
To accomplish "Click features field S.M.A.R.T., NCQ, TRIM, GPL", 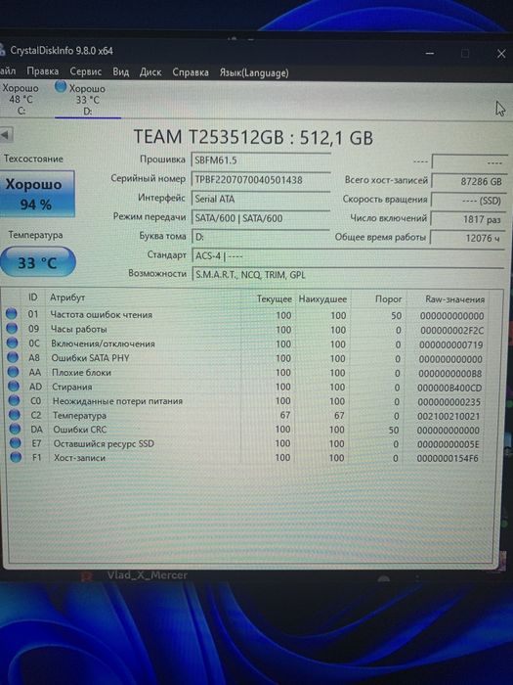I will [348, 275].
